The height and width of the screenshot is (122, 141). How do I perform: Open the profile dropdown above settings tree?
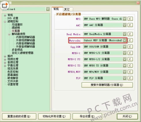[48, 9]
